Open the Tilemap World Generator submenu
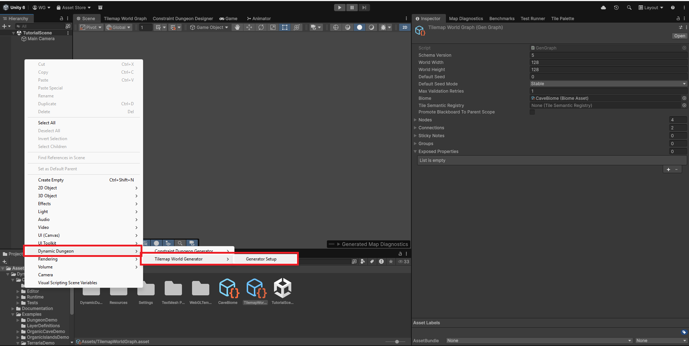The image size is (689, 346). [187, 259]
